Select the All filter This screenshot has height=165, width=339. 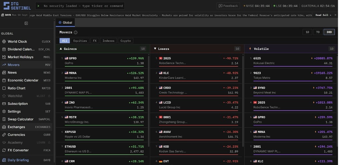(x=65, y=41)
